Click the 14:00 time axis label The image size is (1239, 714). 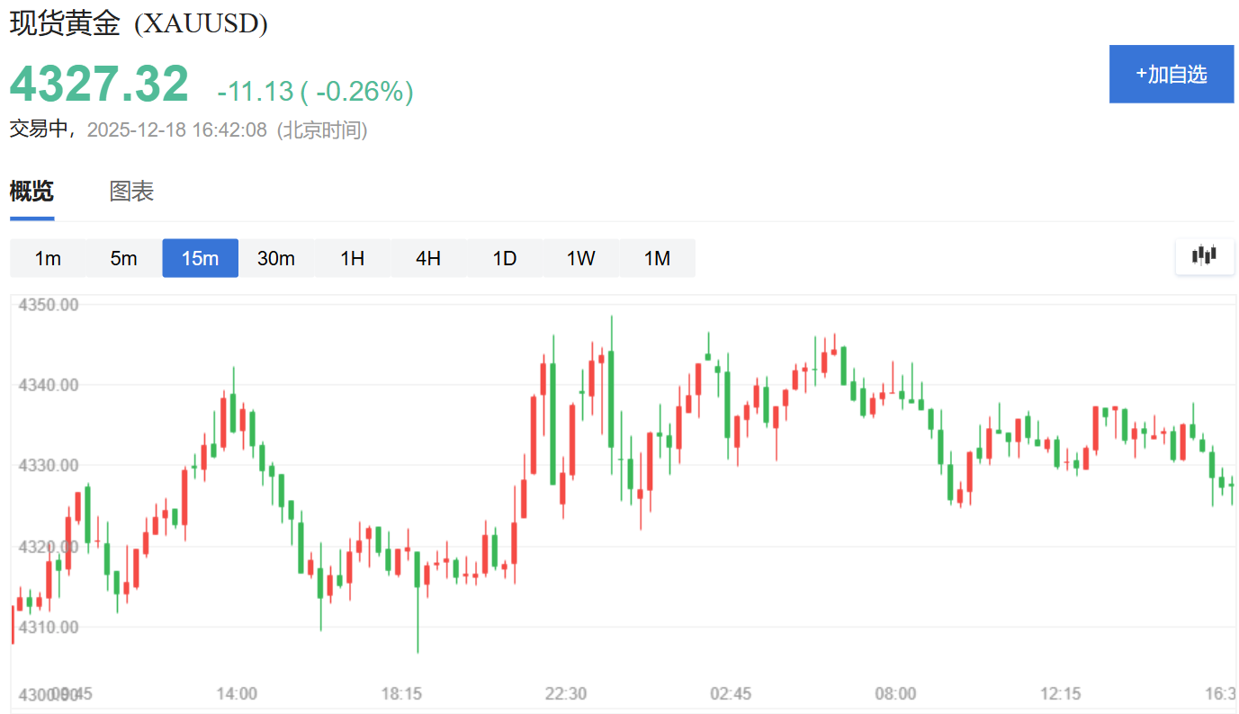coord(237,693)
